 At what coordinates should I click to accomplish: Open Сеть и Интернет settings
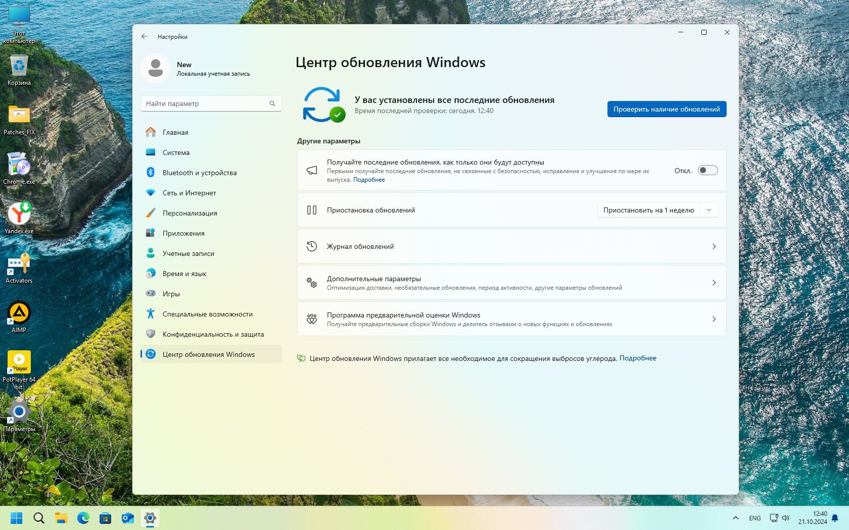[x=189, y=193]
